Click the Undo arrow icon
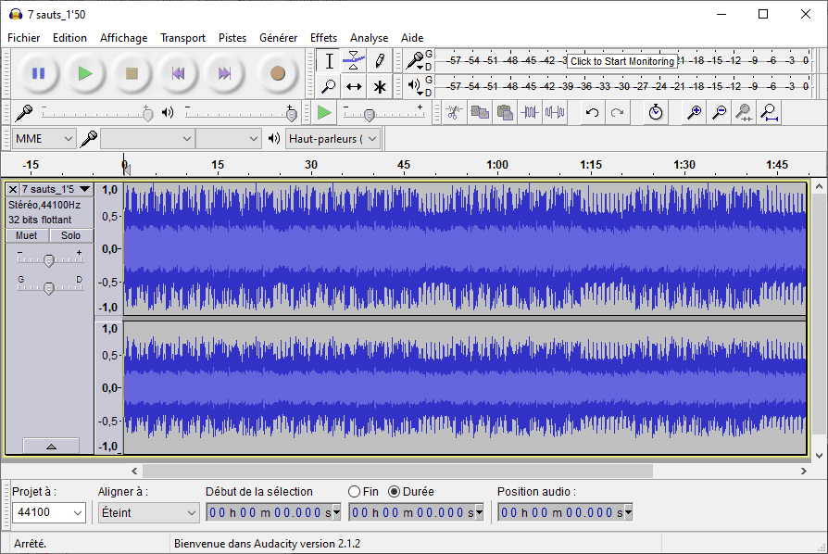Screen dimensions: 828x554 [x=592, y=112]
